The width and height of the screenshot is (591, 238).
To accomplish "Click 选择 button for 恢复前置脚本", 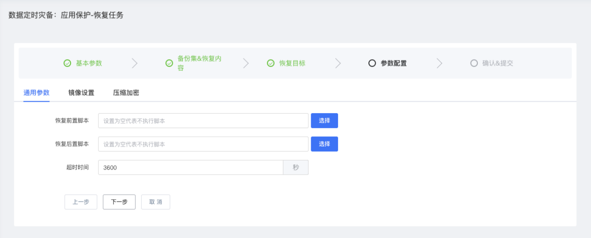I will (x=325, y=121).
